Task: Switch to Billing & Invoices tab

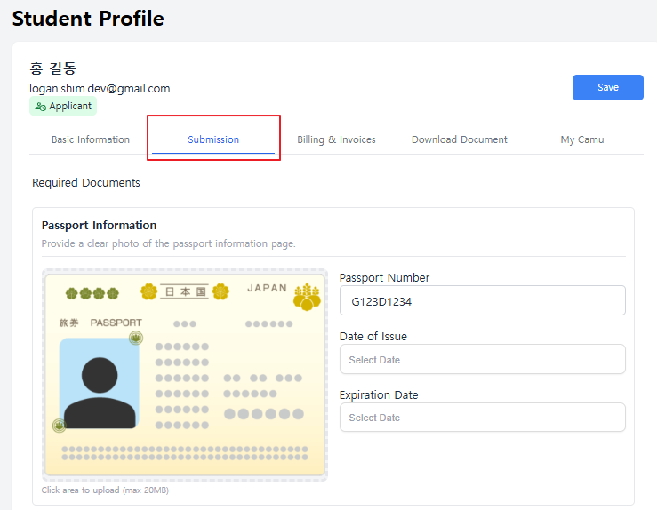Action: point(336,139)
